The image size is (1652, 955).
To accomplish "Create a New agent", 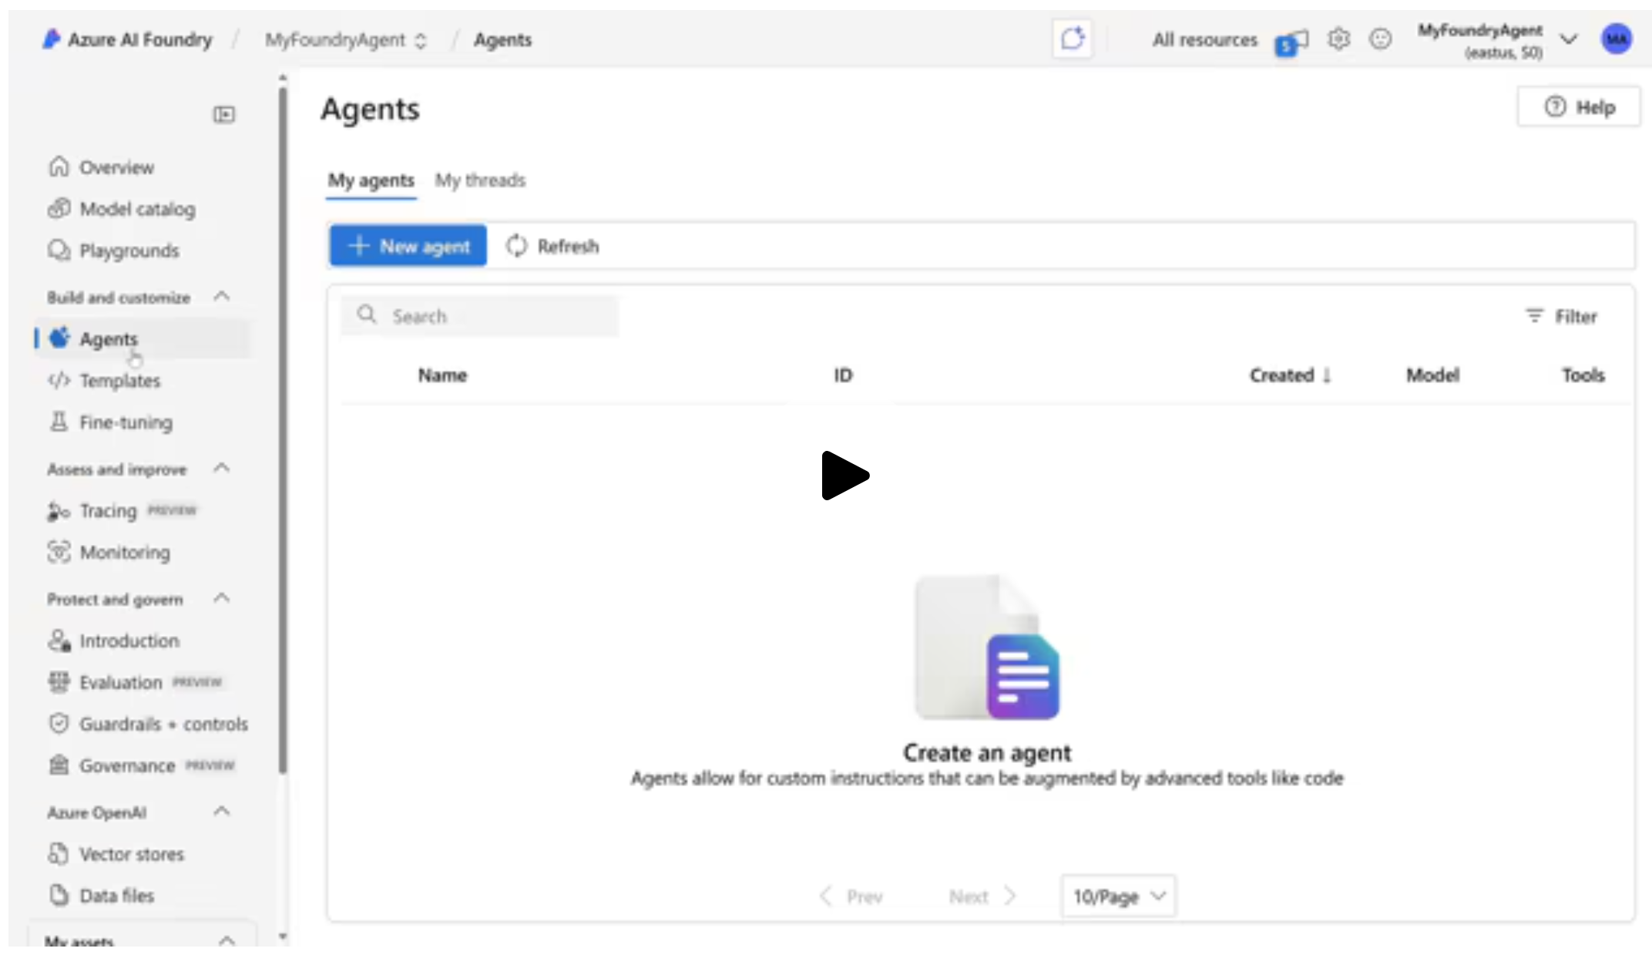I will [x=408, y=246].
